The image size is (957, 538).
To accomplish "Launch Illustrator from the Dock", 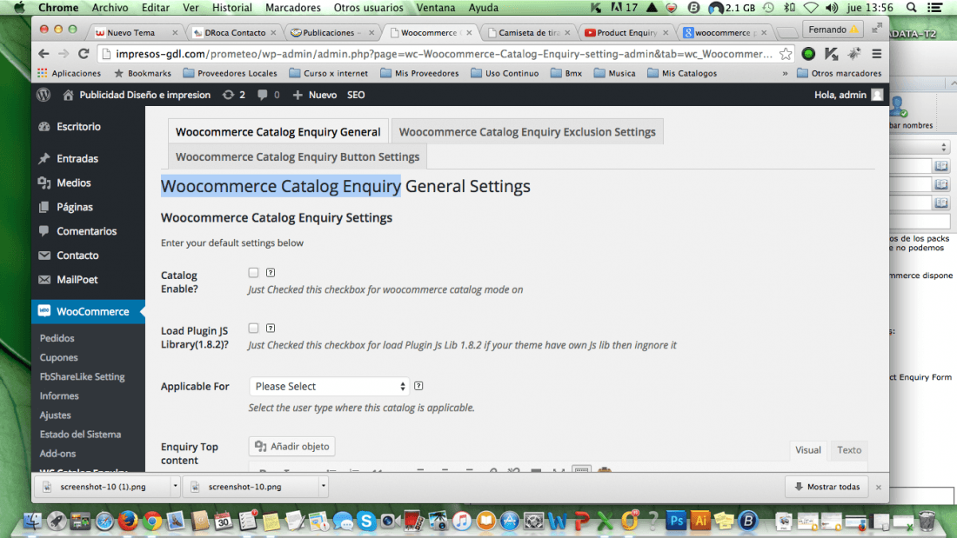I will 700,521.
